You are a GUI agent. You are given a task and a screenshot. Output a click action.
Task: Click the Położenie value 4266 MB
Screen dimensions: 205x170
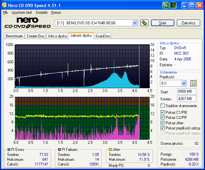coord(192,159)
